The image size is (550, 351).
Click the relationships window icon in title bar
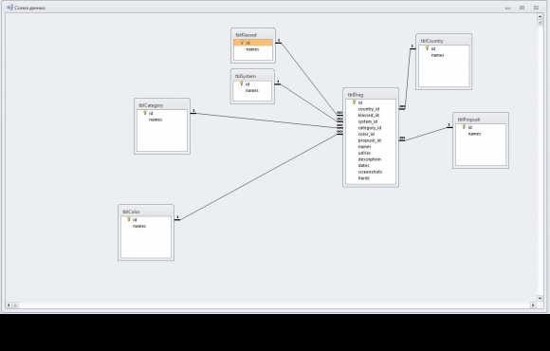[9, 8]
